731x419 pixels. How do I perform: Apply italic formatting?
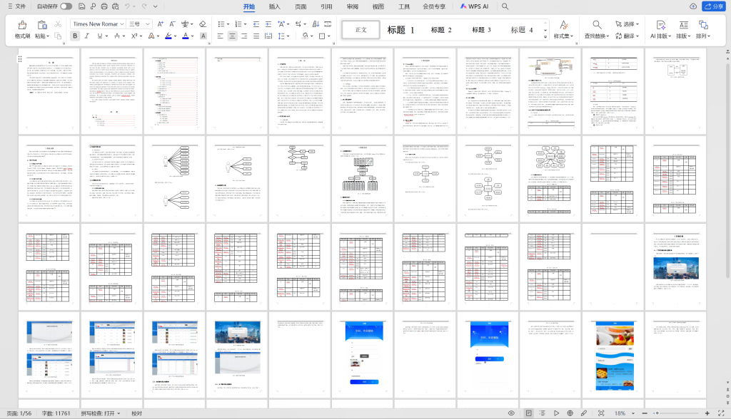pos(86,36)
